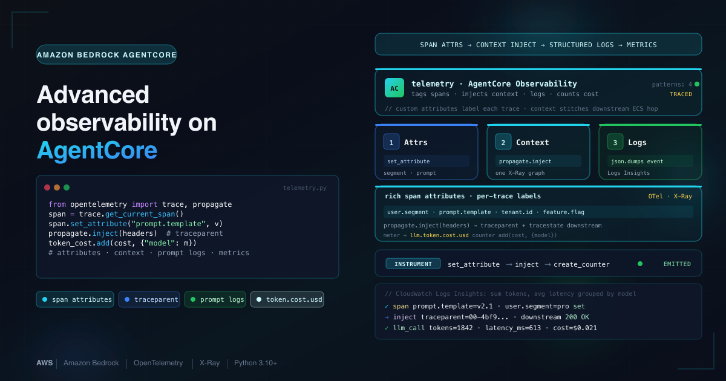Click the meter llm.token.cost.usd counter line
The height and width of the screenshot is (381, 726).
(x=470, y=235)
